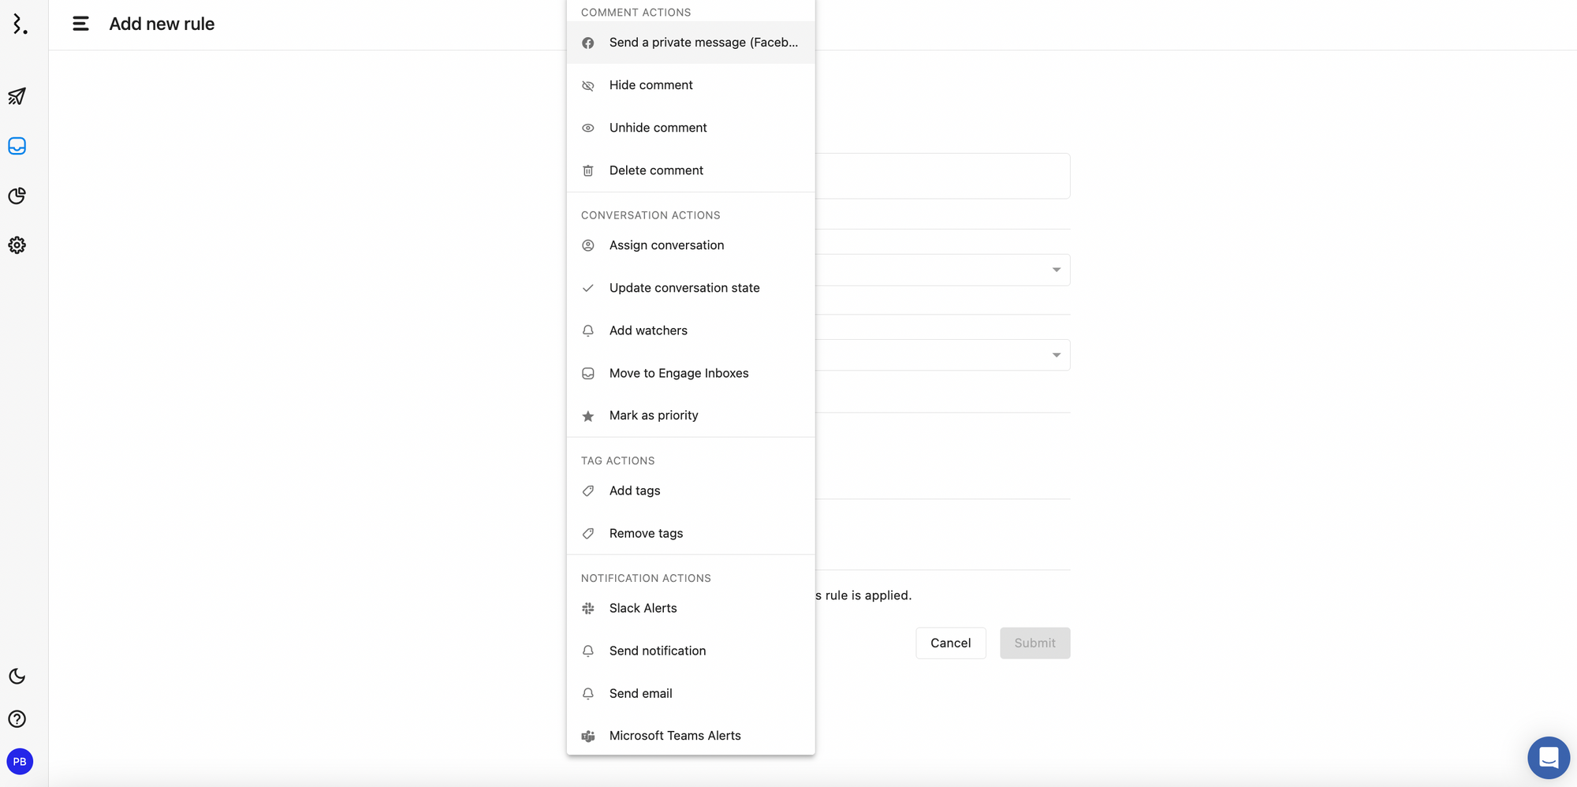Expand the upper form dropdown arrow
Viewport: 1577px width, 787px height.
tap(1057, 270)
